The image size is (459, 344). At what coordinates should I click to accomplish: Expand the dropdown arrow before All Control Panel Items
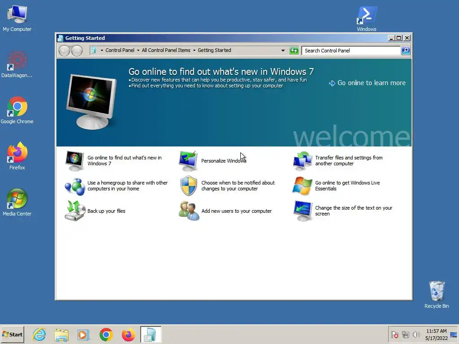138,51
